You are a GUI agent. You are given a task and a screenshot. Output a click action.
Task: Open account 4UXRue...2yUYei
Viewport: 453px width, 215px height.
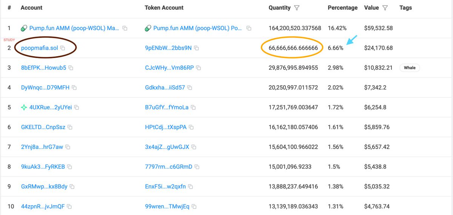tap(51, 107)
